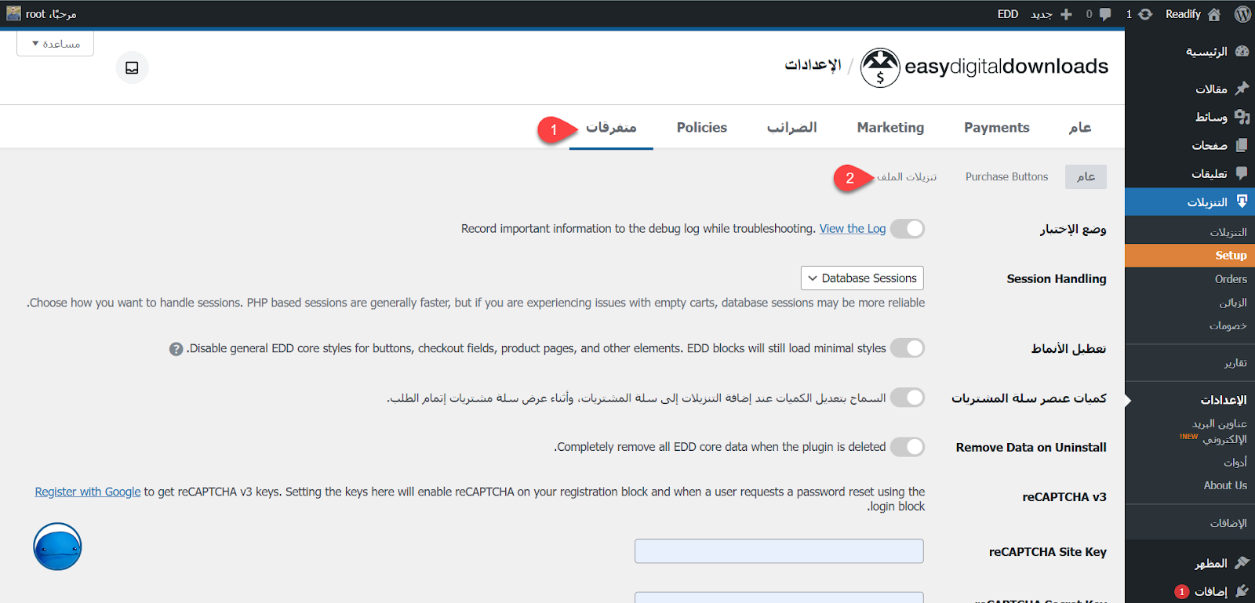Switch to the الضرائب taxes tab

click(x=792, y=127)
